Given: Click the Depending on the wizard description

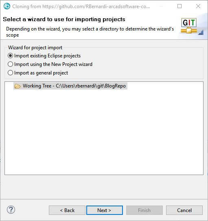Looking at the screenshot, I should click(x=90, y=32).
